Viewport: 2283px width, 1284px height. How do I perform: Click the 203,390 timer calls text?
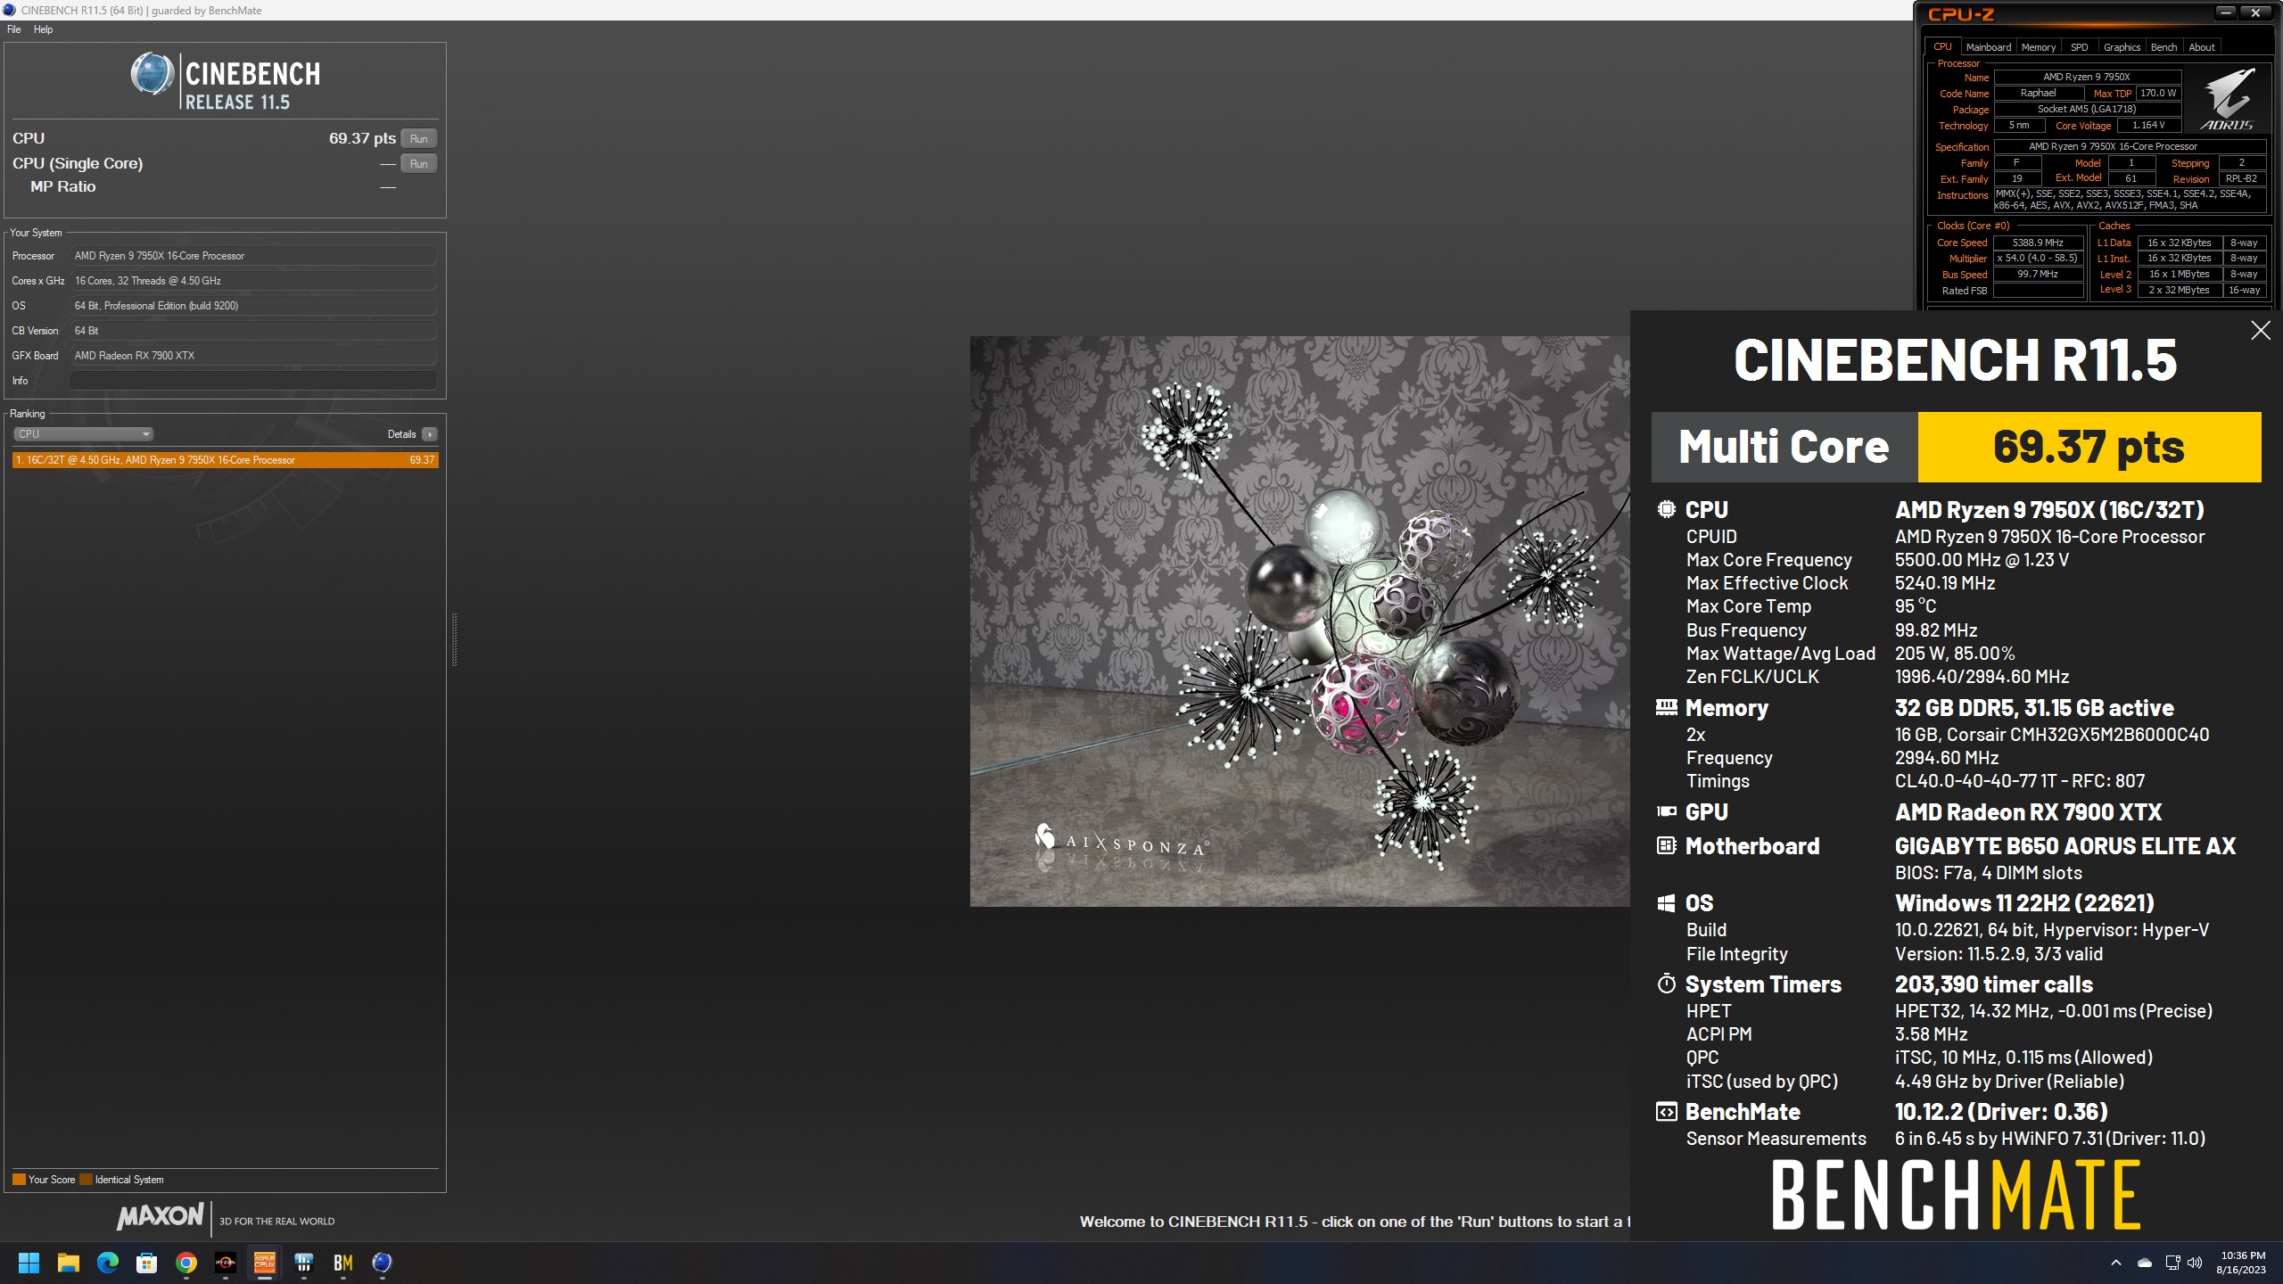point(1994,984)
